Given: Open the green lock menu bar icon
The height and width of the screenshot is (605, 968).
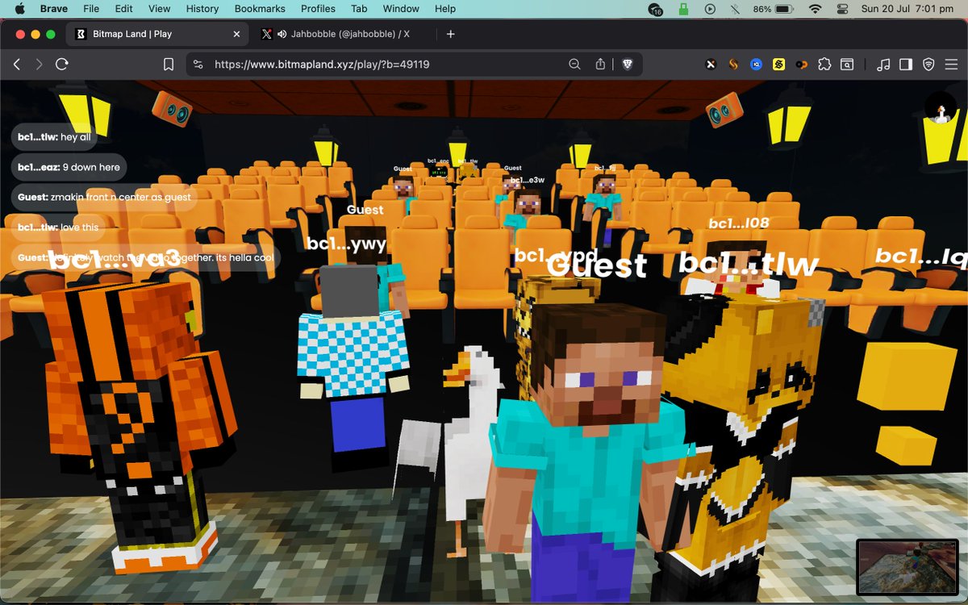Looking at the screenshot, I should (x=685, y=9).
